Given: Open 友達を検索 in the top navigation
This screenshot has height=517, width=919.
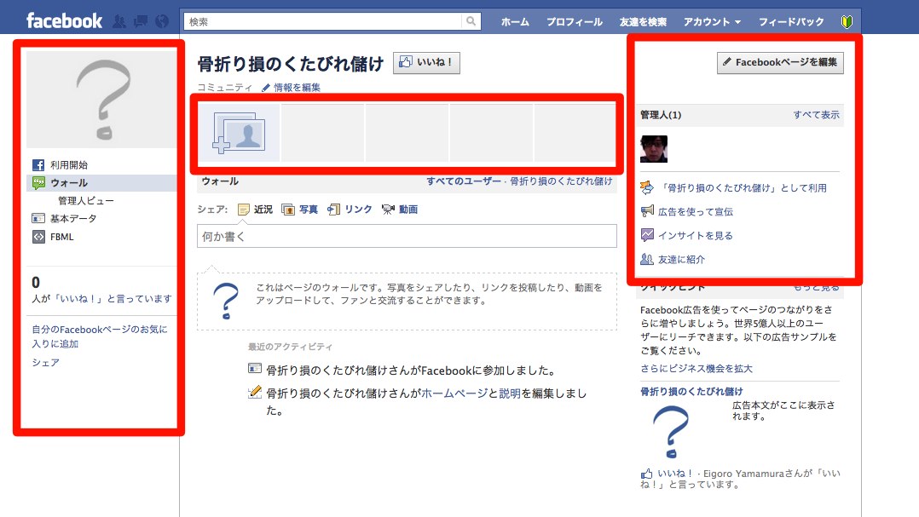Looking at the screenshot, I should tap(643, 21).
